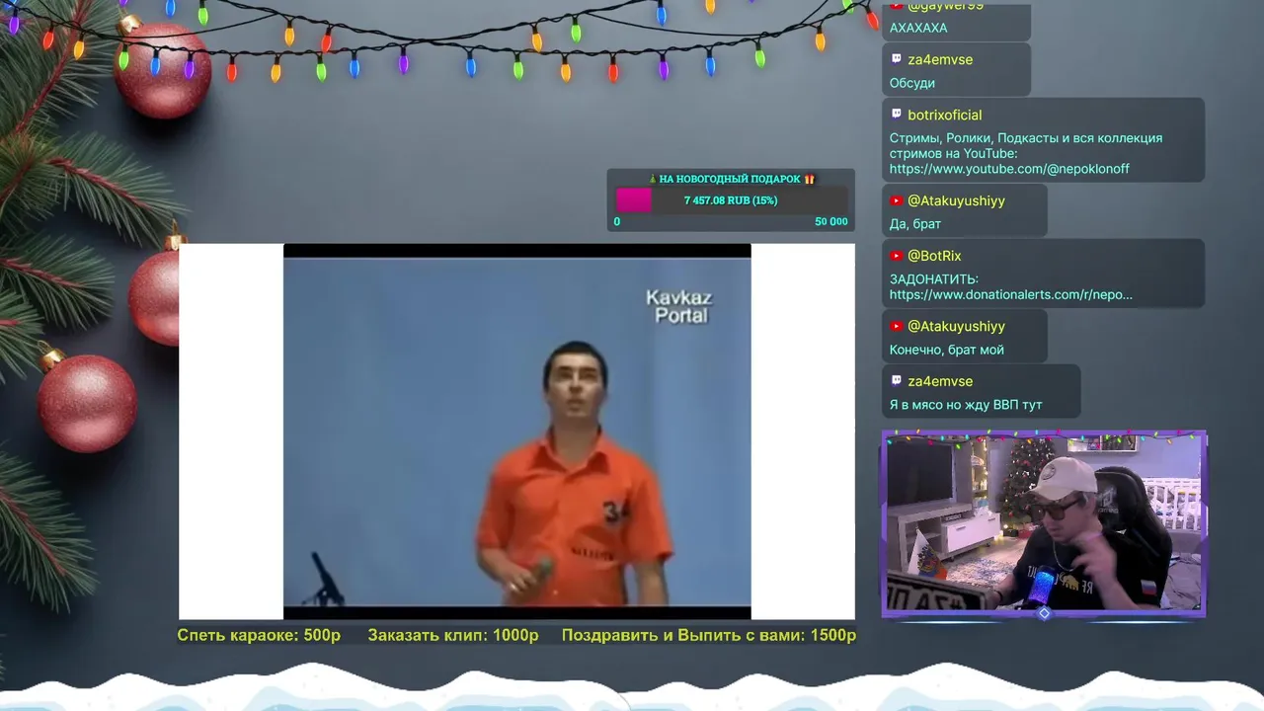Viewport: 1264px width, 711px height.
Task: Click "Стримы, Ролики, Подкасты" message text
Action: pos(1026,146)
